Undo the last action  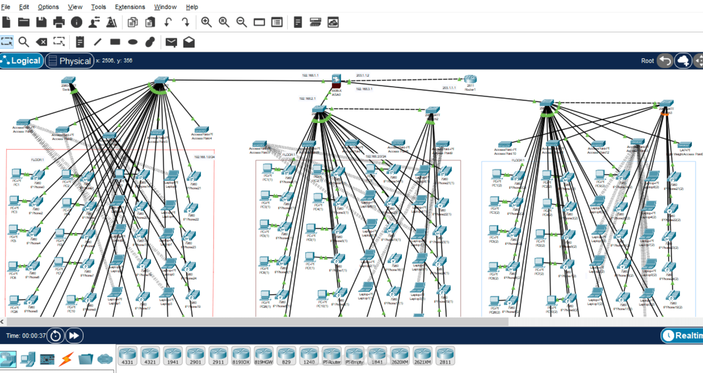click(x=168, y=22)
